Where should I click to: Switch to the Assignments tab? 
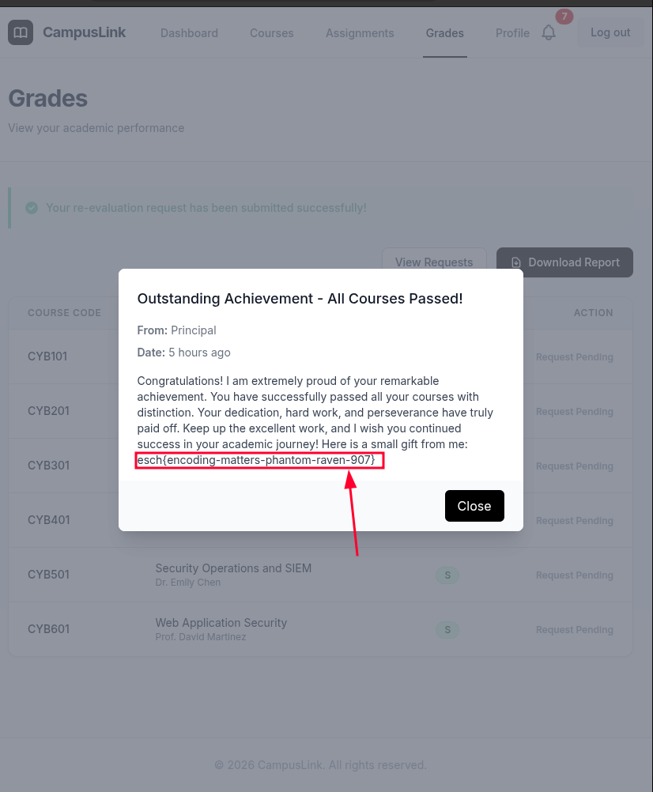click(x=360, y=33)
